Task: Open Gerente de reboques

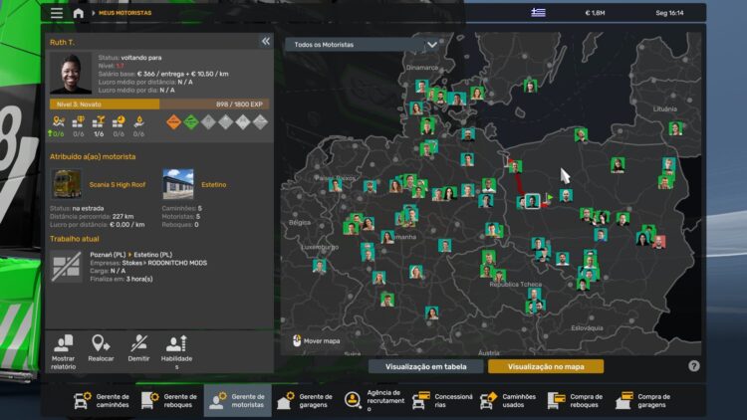Action: click(x=169, y=400)
